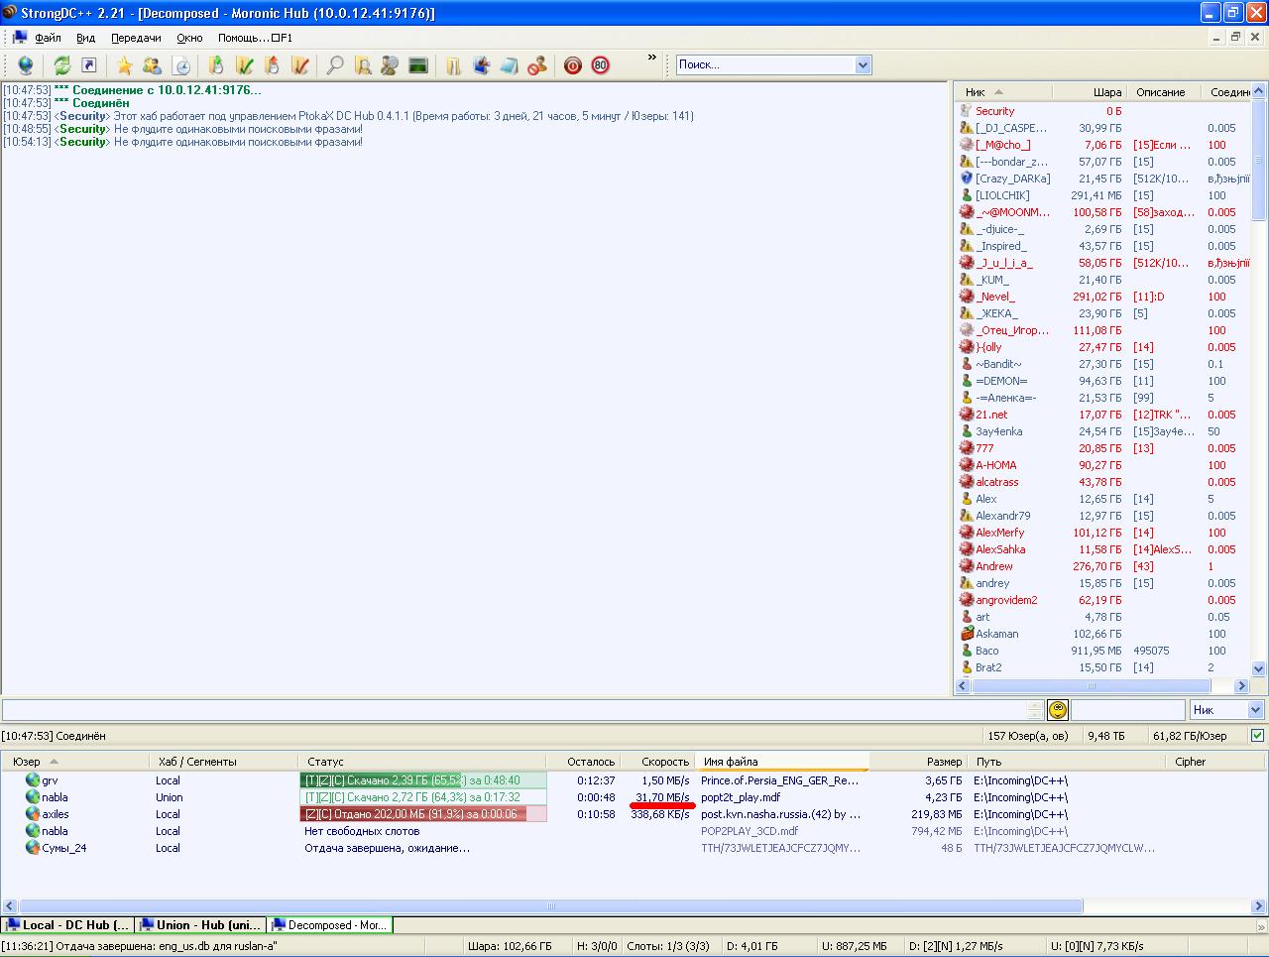Expand hidden toolbar items chevron

651,58
